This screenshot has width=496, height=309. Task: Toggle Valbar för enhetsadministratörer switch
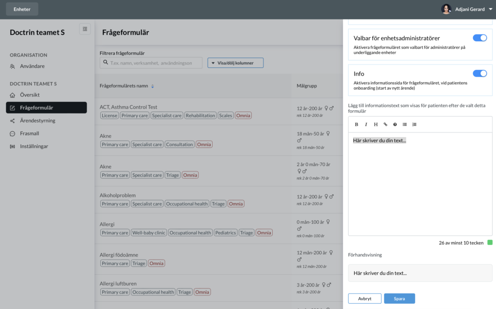[x=480, y=38]
